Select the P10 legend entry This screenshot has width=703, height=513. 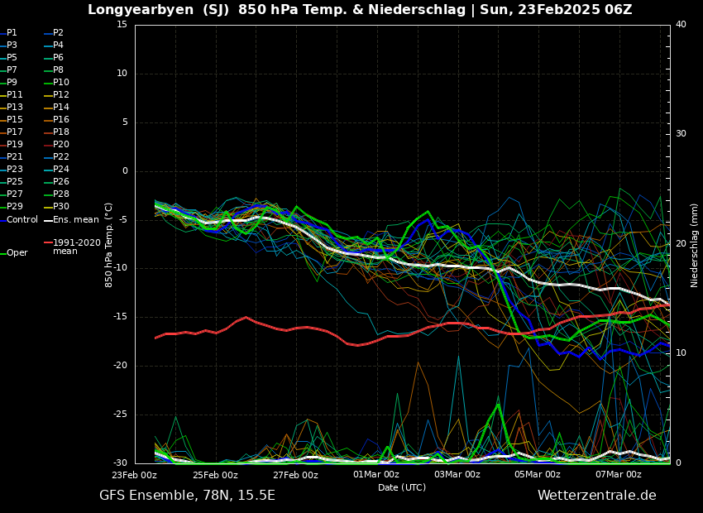(60, 83)
